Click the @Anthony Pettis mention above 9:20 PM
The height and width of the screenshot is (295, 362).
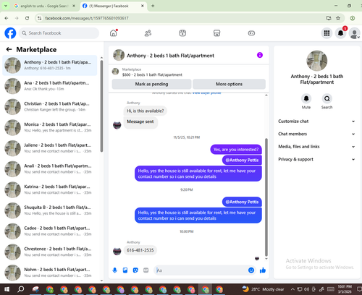(x=242, y=160)
